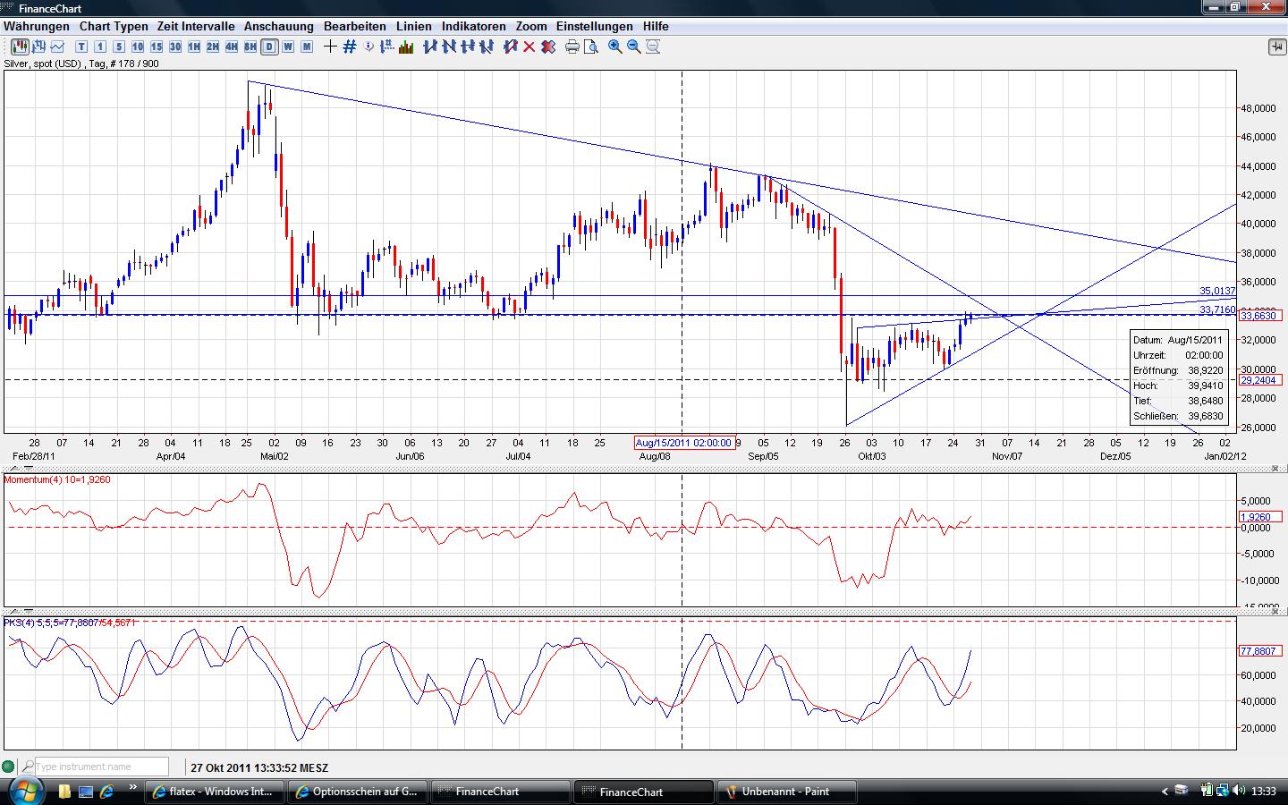Viewport: 1288px width, 805px height.
Task: Click the reset zoom icon
Action: (x=653, y=47)
